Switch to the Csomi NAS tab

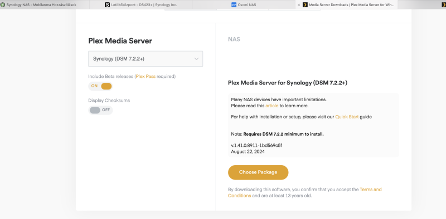click(x=244, y=5)
